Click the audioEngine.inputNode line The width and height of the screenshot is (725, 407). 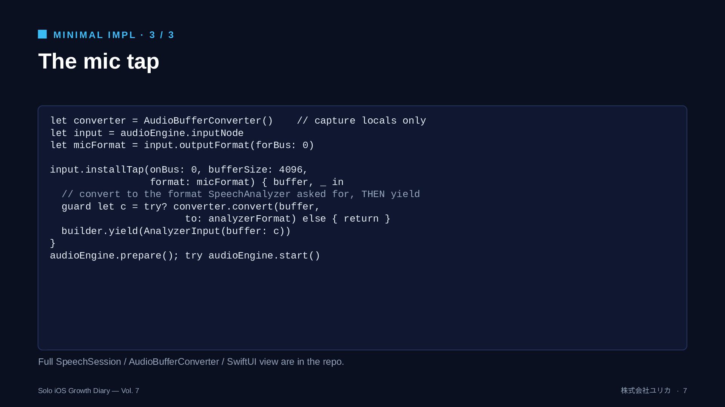pos(147,133)
